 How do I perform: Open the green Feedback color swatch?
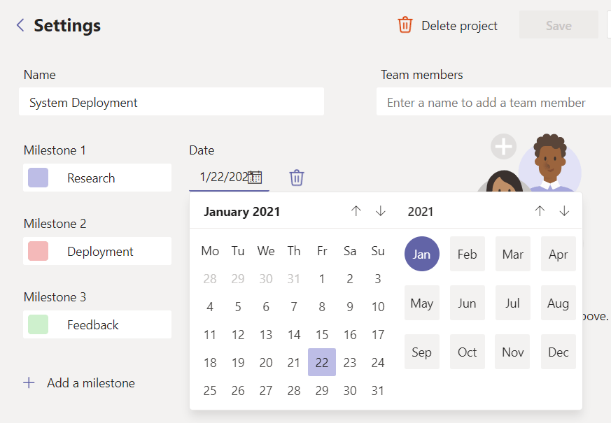(38, 324)
